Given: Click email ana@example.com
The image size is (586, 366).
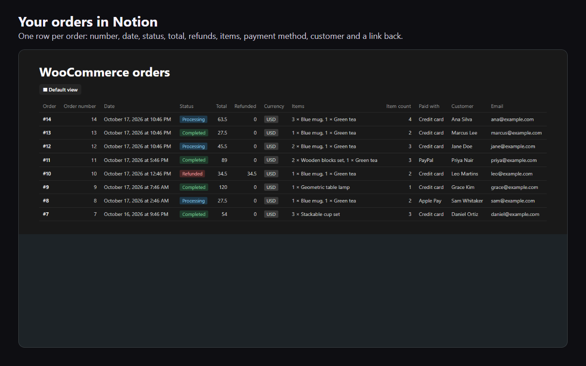Looking at the screenshot, I should click(512, 119).
